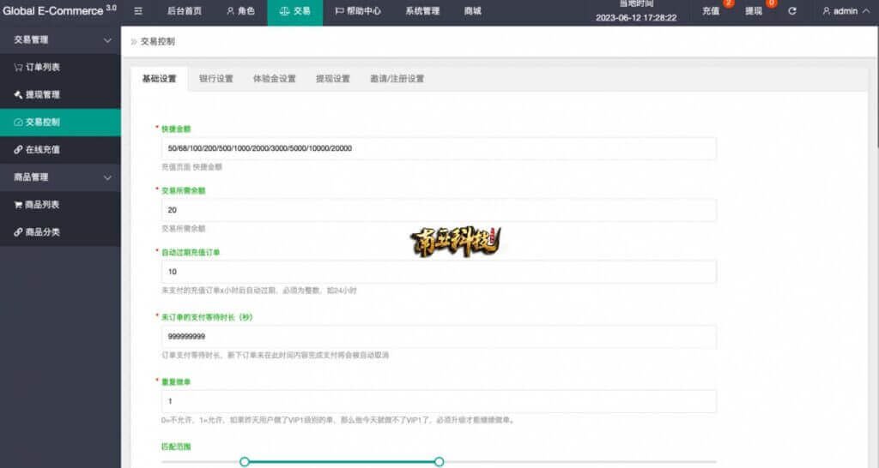Collapse the 交易管理 sidebar group
Viewport: 879px width, 468px height.
point(106,40)
